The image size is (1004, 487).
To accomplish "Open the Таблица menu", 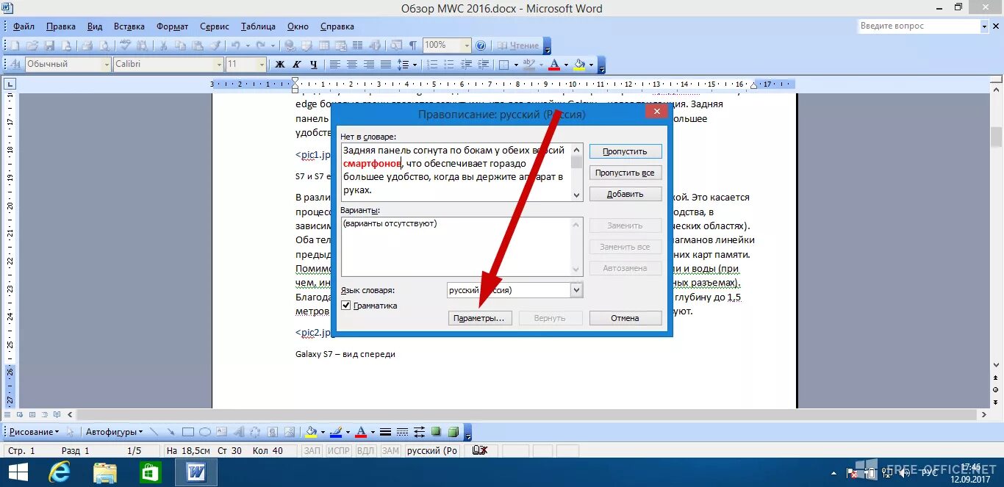I will click(258, 26).
